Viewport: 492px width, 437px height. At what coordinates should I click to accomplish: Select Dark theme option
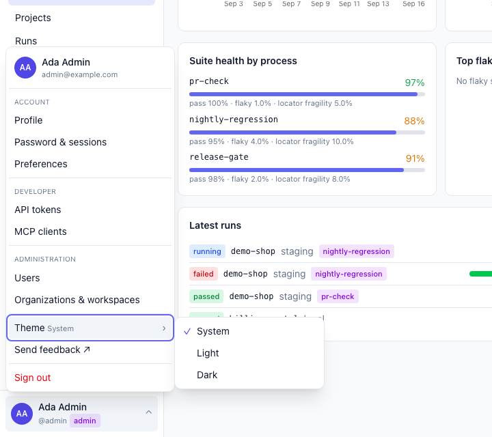[249, 375]
